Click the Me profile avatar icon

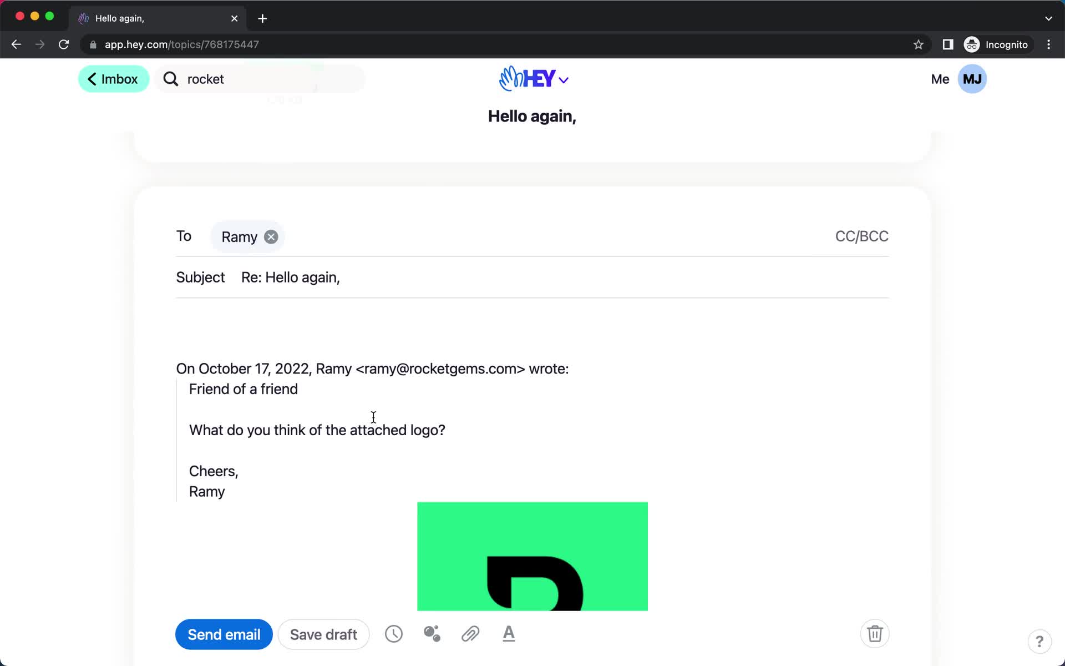tap(972, 79)
